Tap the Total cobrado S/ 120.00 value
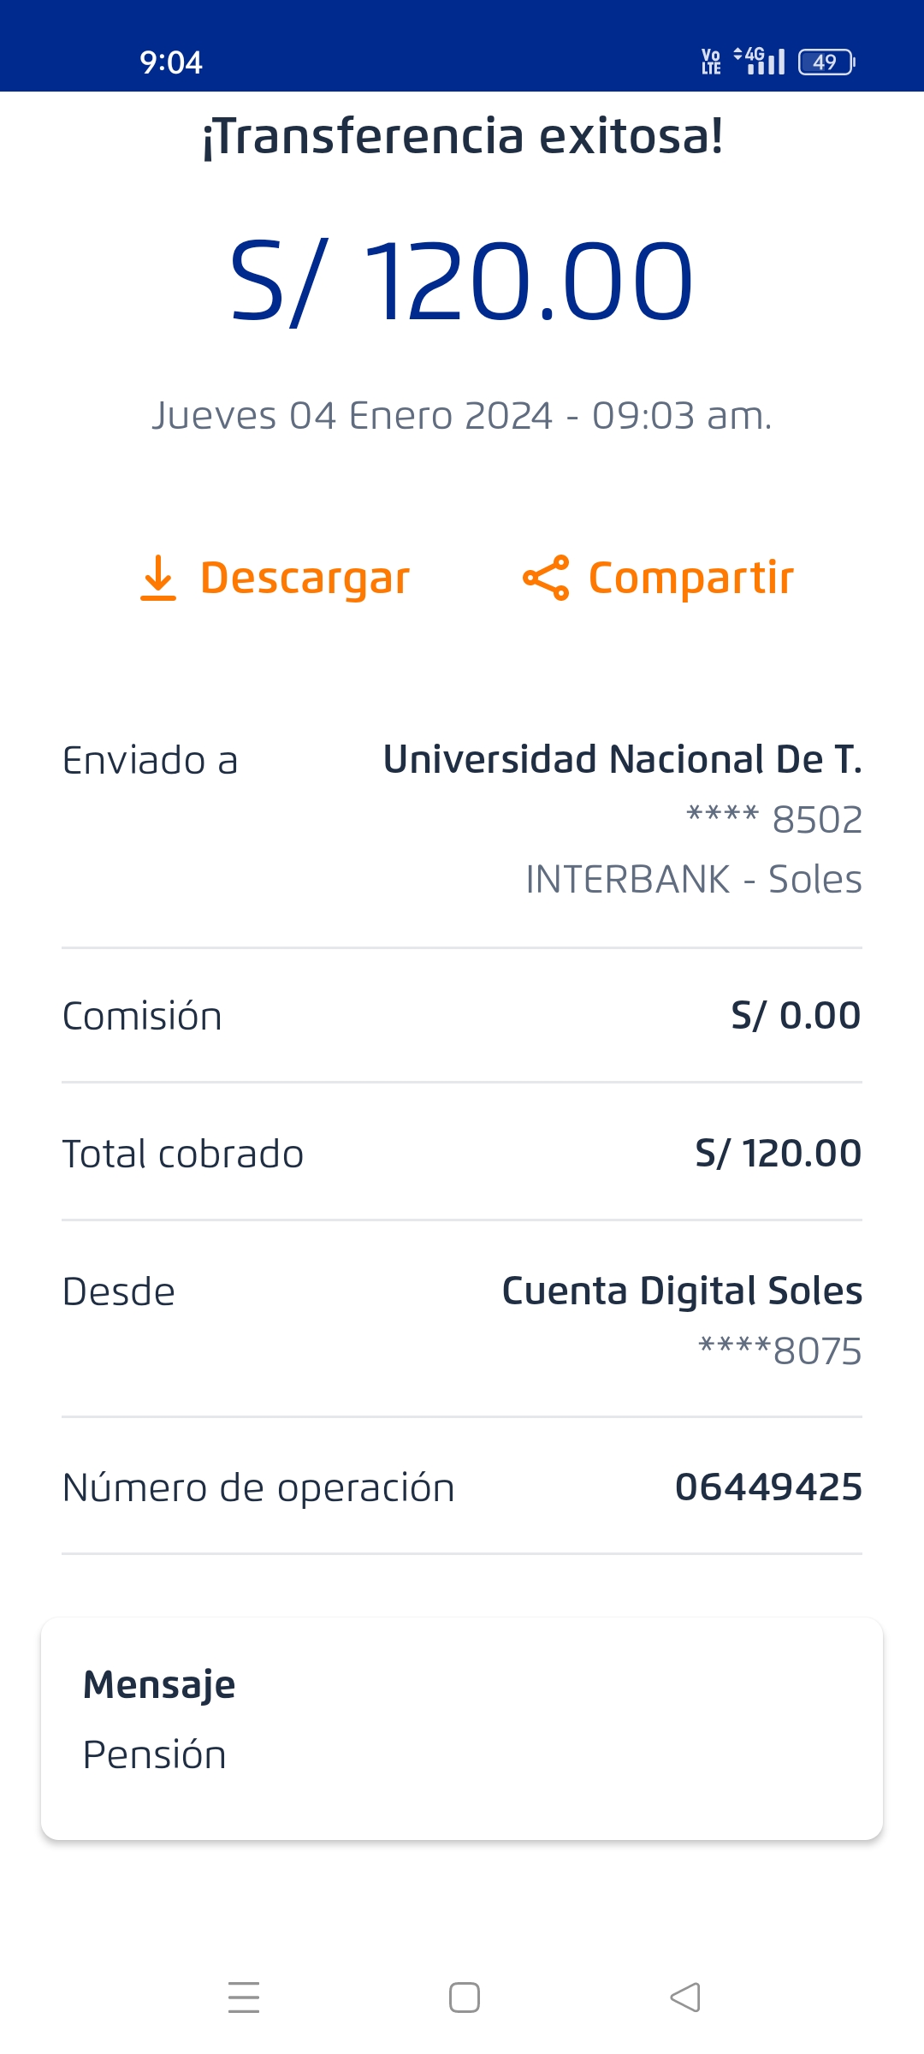Screen dimensions: 924x2054 point(778,1154)
